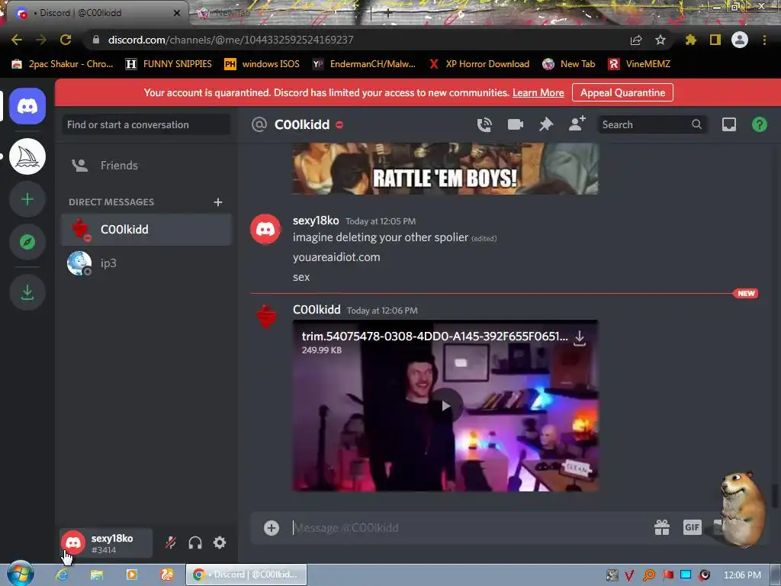Viewport: 781px width, 586px height.
Task: Click the Learn More link
Action: coord(538,92)
